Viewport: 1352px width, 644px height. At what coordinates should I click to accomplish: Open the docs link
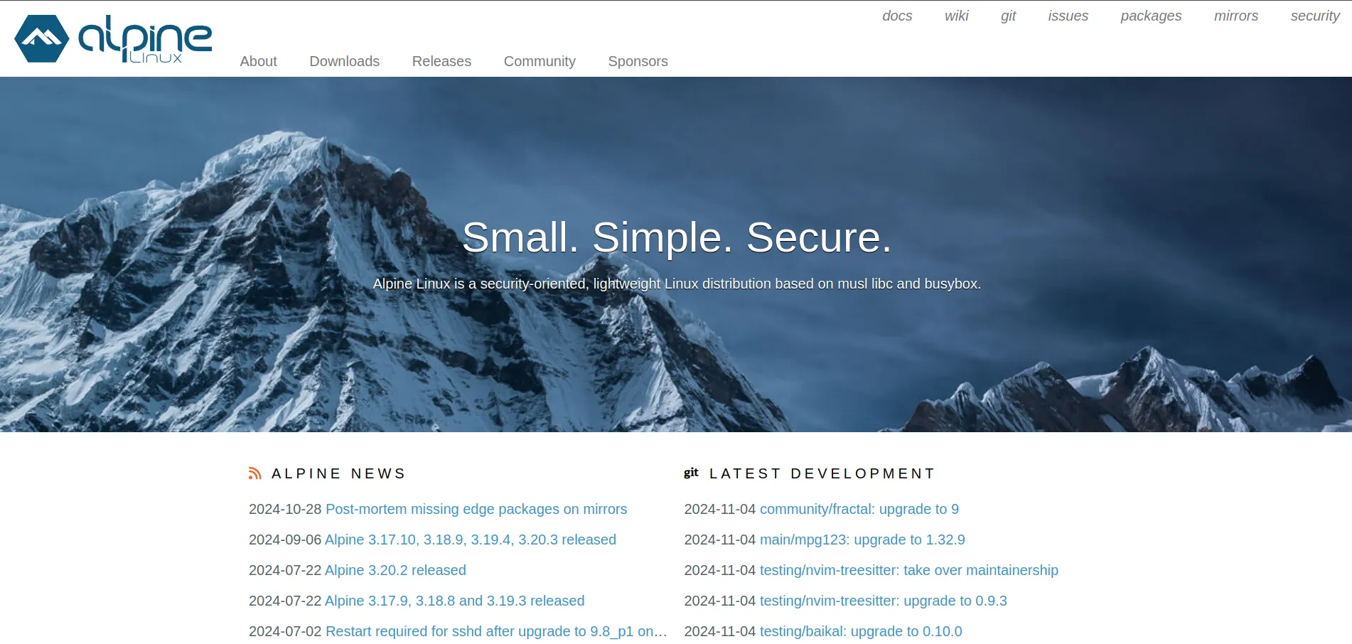(897, 16)
